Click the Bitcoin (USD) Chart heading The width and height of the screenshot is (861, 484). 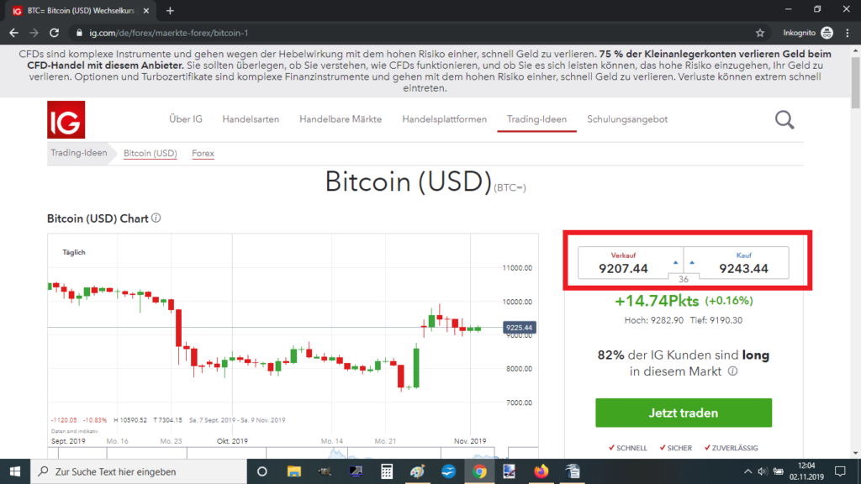(98, 218)
